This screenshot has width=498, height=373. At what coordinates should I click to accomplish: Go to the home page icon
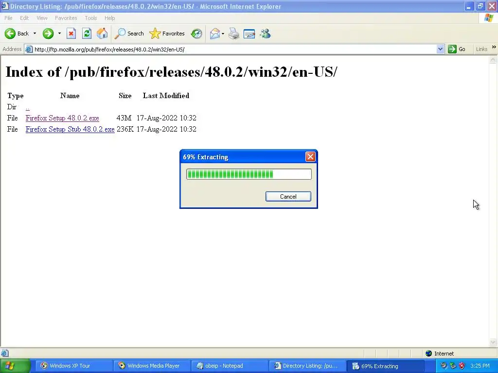tap(102, 34)
